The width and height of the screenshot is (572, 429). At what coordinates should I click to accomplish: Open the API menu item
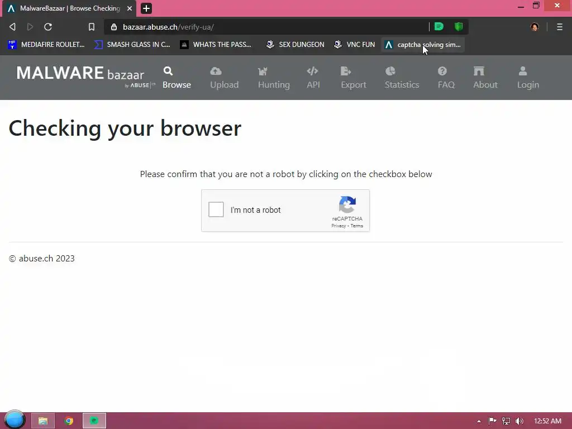click(x=313, y=77)
